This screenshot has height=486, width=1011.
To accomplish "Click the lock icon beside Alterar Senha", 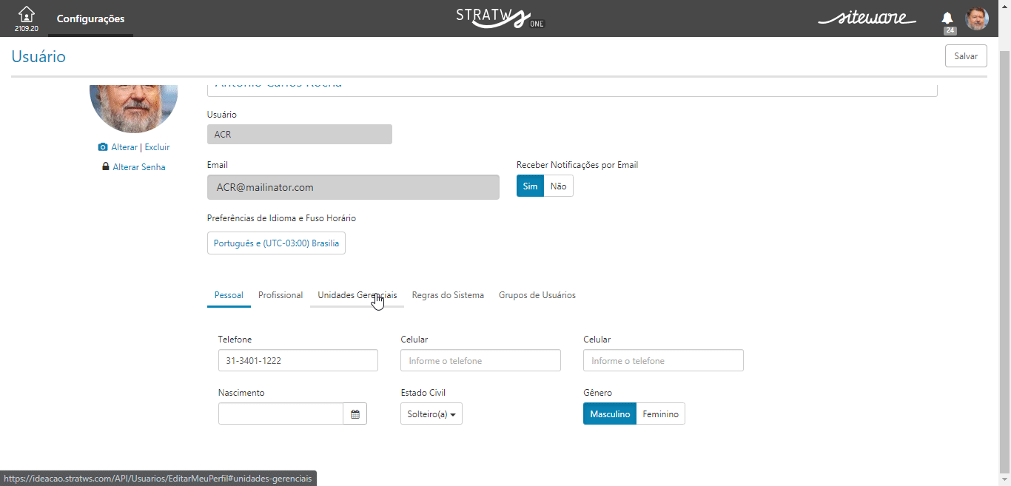I will coord(106,167).
